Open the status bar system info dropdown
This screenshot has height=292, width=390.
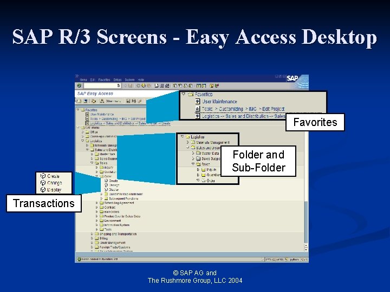286,260
